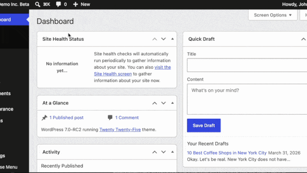
Task: Open the Howdy user account menu
Action: 294,5
